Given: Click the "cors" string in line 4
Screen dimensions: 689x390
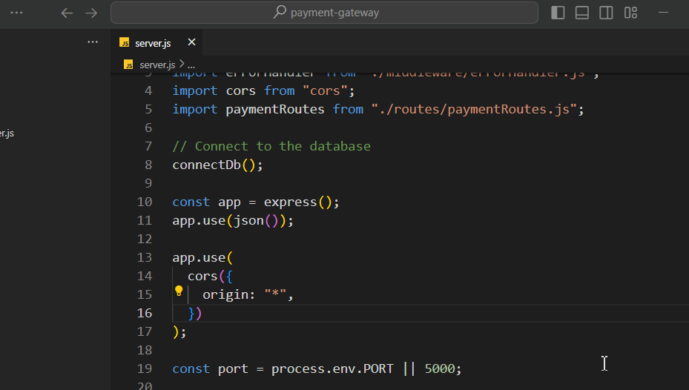Looking at the screenshot, I should (325, 91).
